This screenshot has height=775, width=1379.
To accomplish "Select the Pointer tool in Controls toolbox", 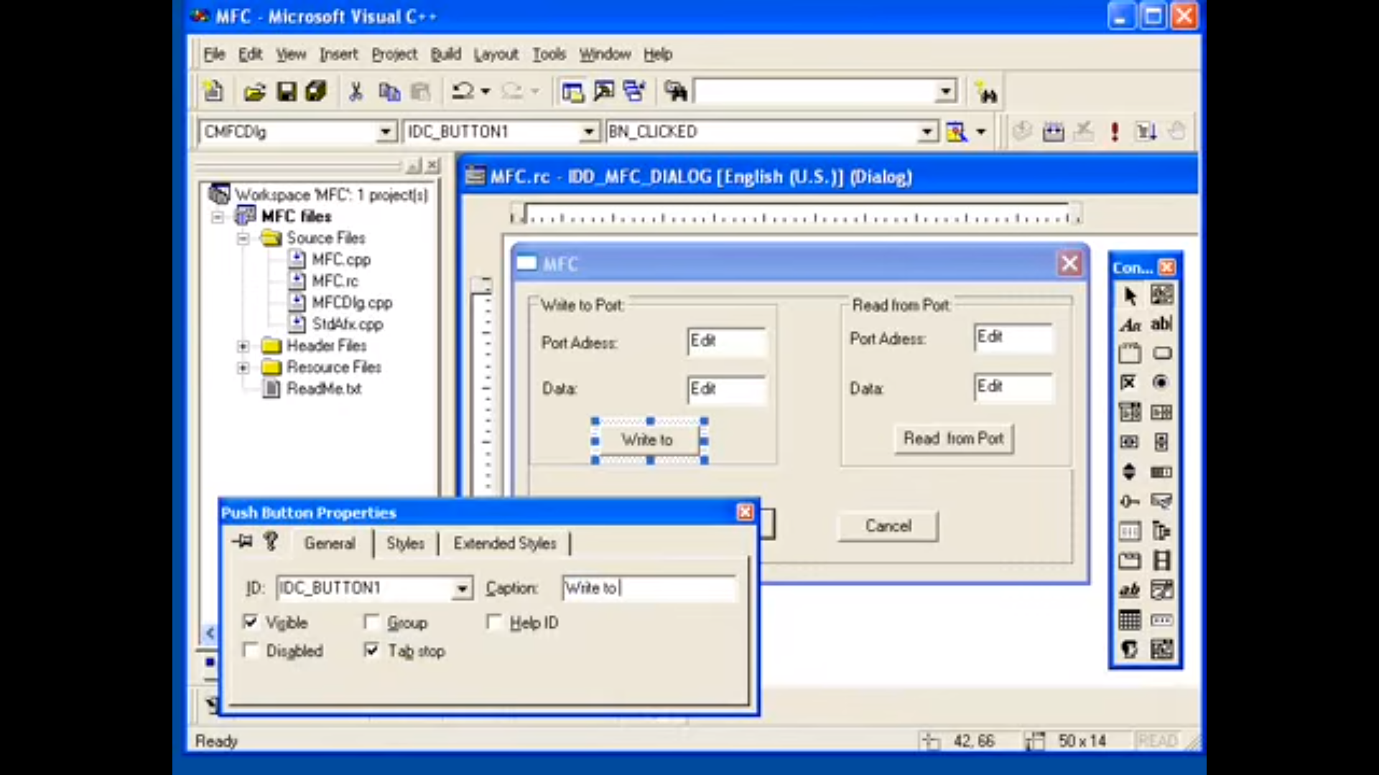I will pyautogui.click(x=1130, y=296).
